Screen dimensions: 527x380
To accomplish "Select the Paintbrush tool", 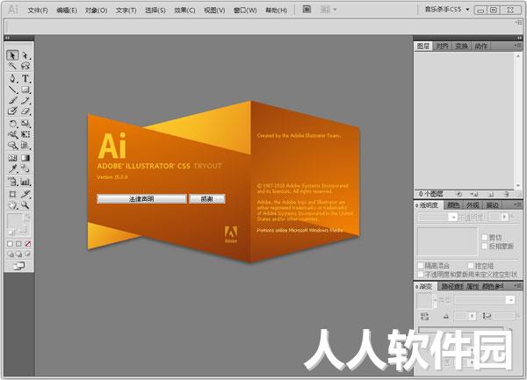I will pyautogui.click(x=12, y=100).
